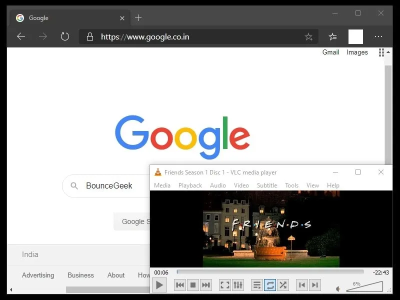Toggle VLC random shuffle
This screenshot has height=300, width=400.
(283, 285)
